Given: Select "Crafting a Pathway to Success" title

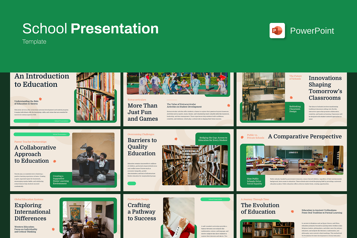Looking at the screenshot, I should (142, 212).
